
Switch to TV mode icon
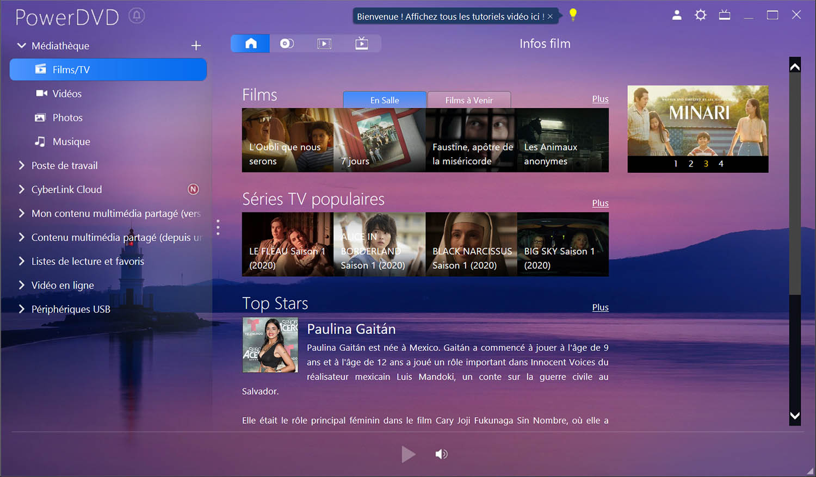coord(725,15)
